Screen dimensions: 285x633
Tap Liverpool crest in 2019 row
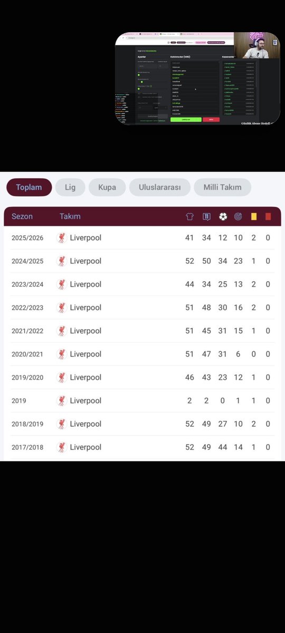[62, 401]
